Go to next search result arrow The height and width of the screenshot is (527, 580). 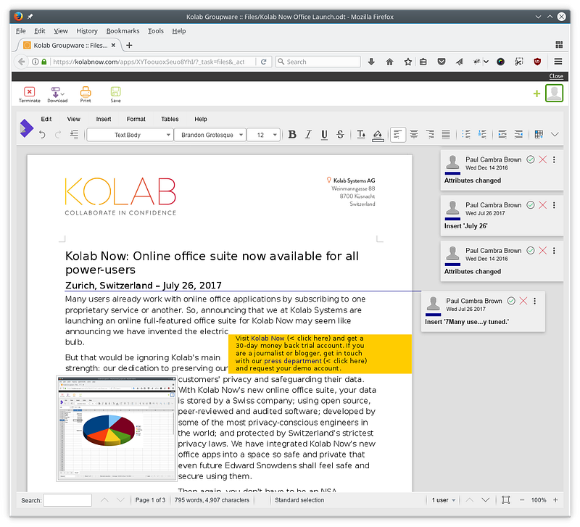120,500
